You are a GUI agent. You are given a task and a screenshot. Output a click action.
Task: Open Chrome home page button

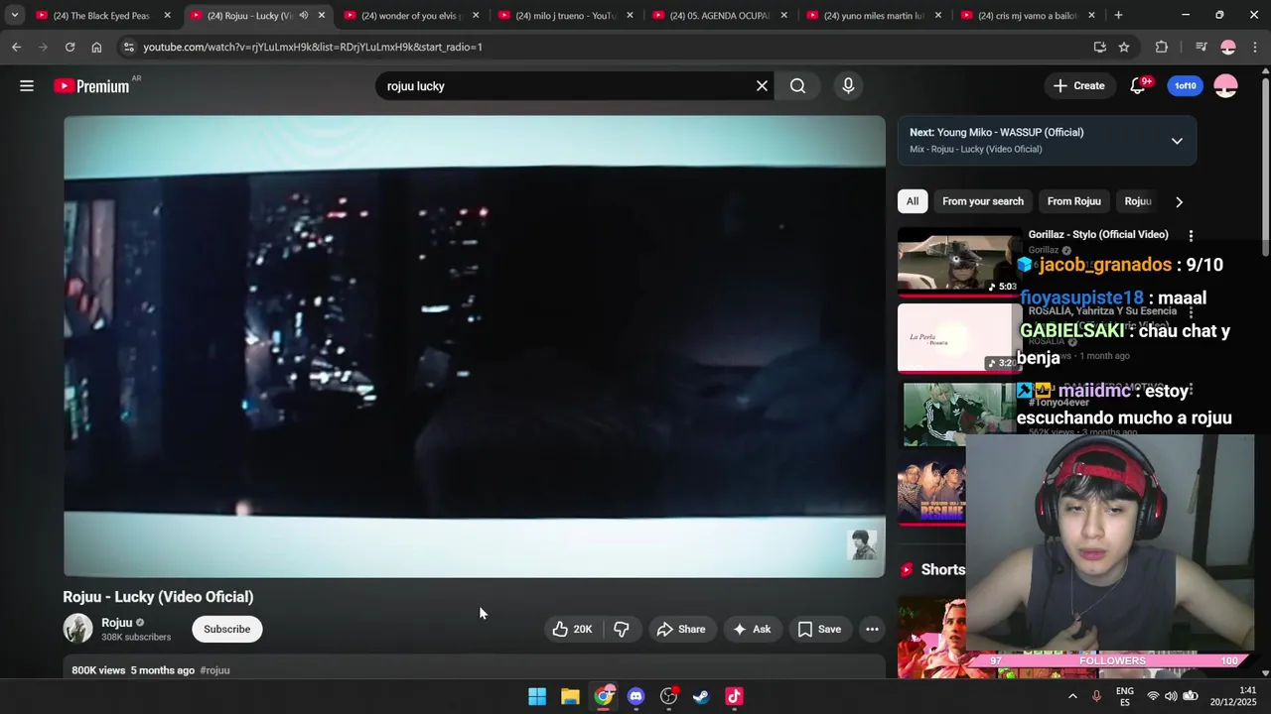96,47
